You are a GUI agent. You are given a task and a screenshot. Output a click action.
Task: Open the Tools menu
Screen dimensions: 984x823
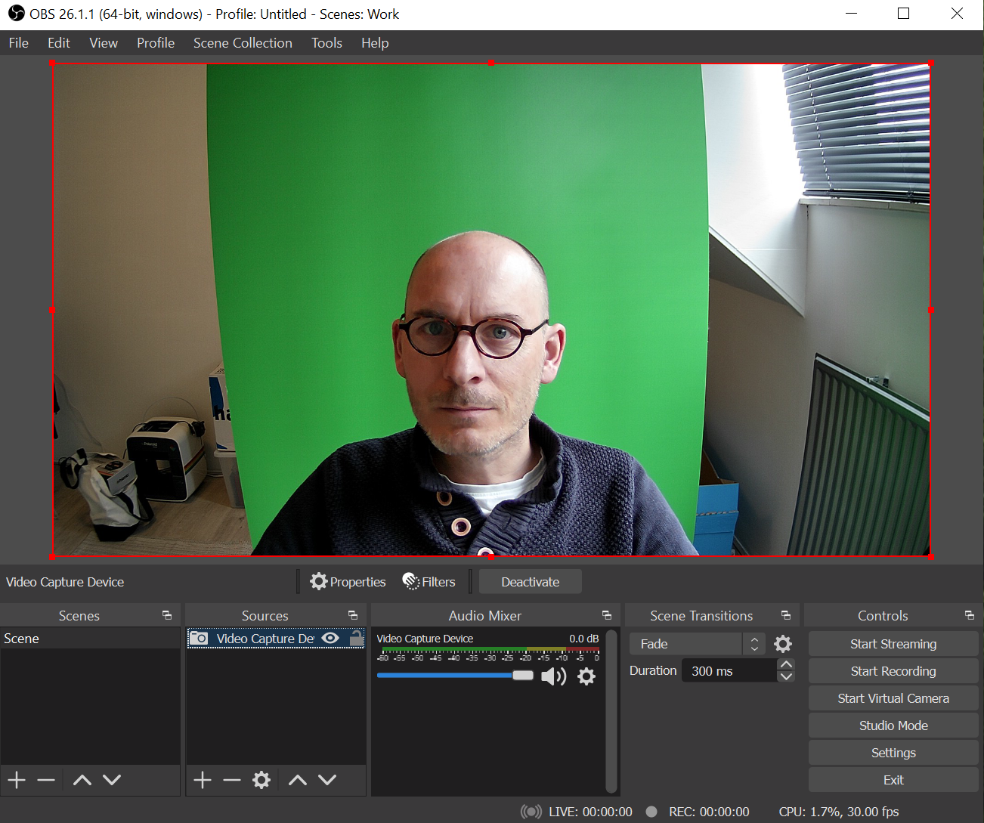coord(326,43)
